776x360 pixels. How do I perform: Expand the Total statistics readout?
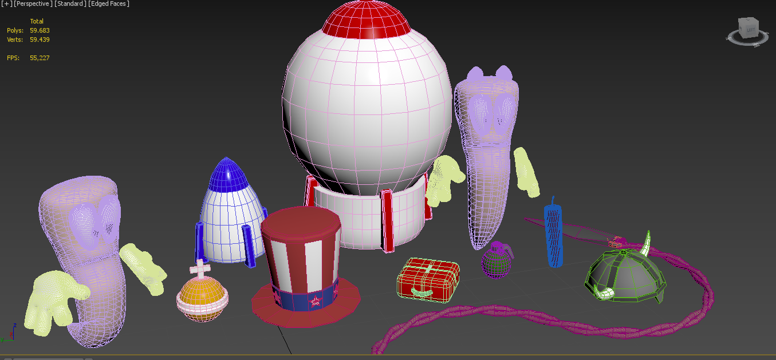[x=36, y=21]
